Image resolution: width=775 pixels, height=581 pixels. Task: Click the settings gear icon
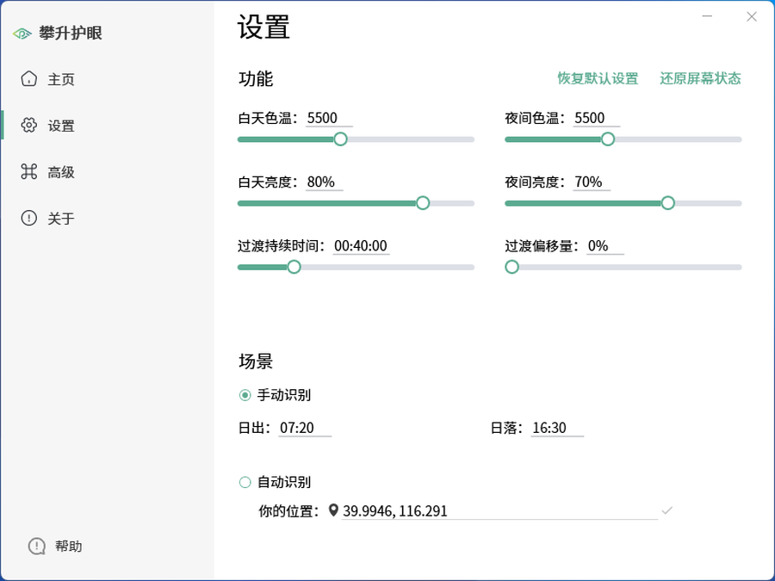click(29, 126)
